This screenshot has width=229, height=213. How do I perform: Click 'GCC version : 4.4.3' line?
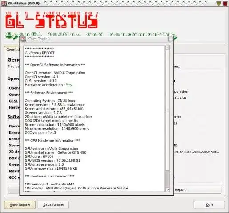tap(40, 133)
